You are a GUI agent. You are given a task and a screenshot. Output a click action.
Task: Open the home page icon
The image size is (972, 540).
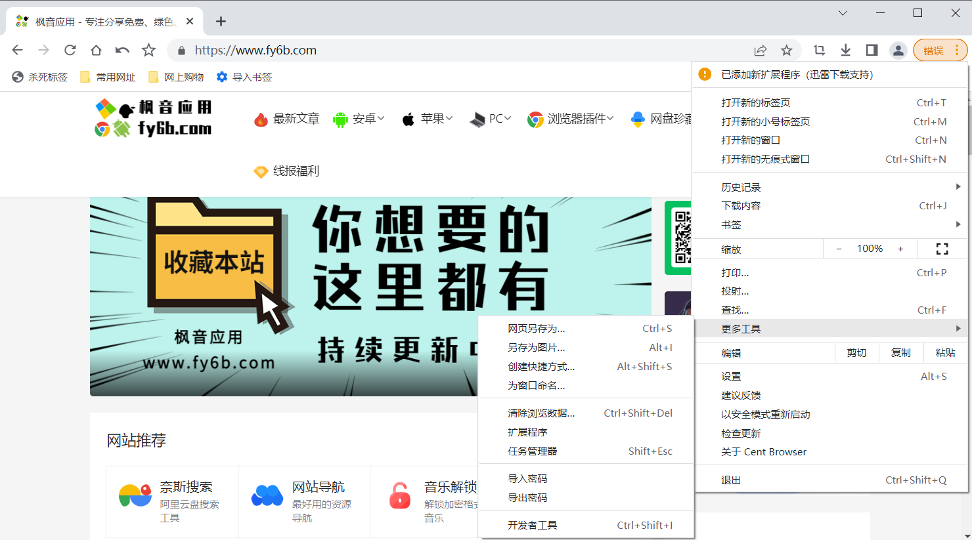click(97, 50)
